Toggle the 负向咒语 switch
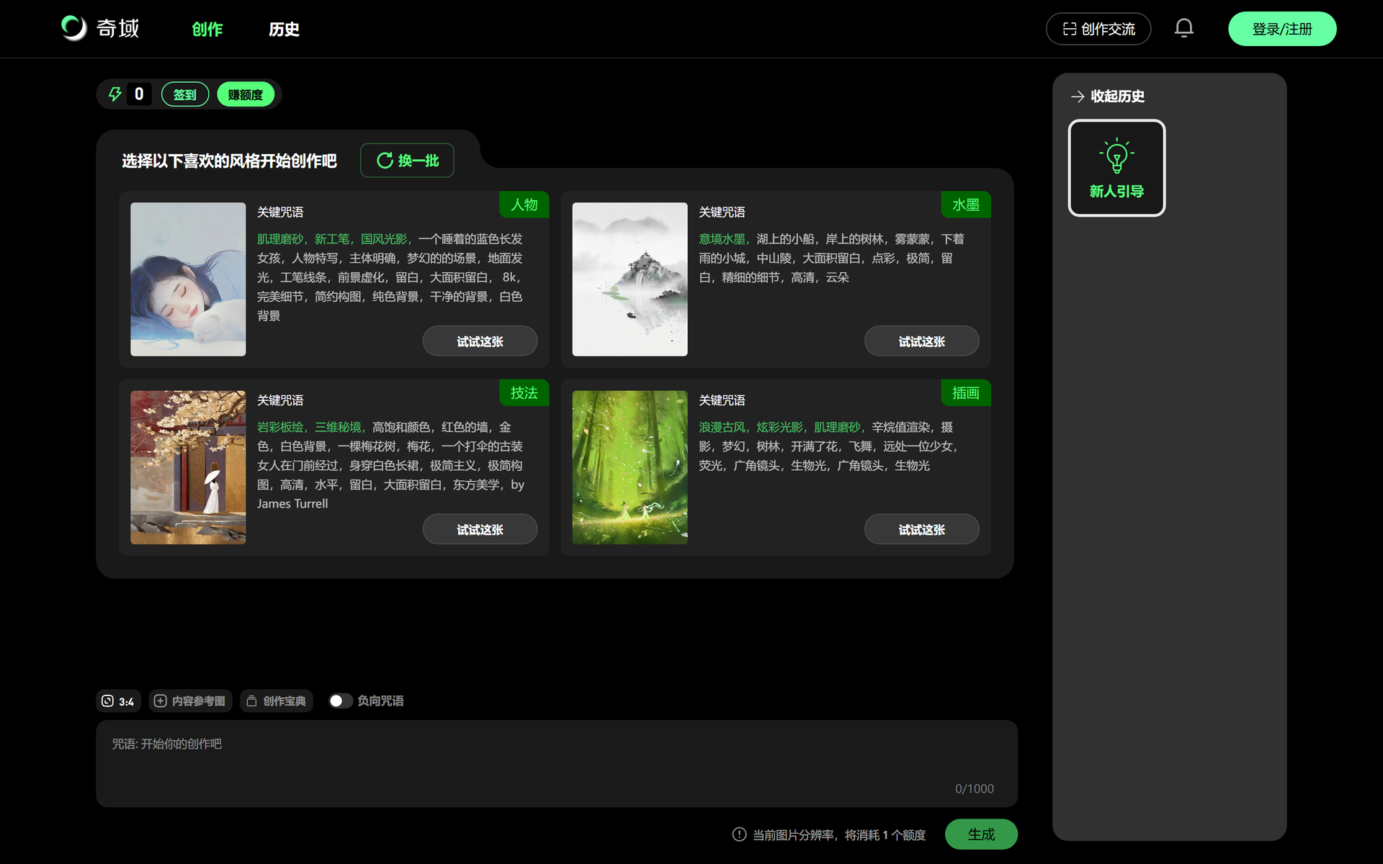This screenshot has height=864, width=1383. click(x=340, y=701)
